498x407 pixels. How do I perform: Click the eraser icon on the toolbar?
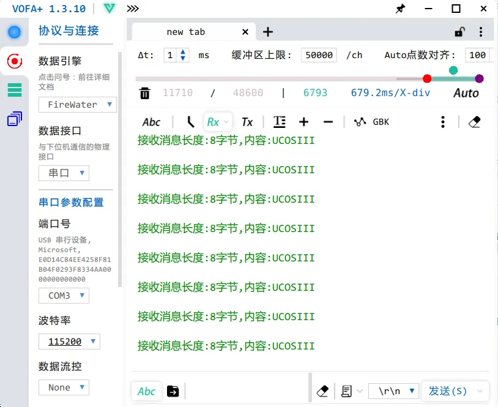pos(475,122)
